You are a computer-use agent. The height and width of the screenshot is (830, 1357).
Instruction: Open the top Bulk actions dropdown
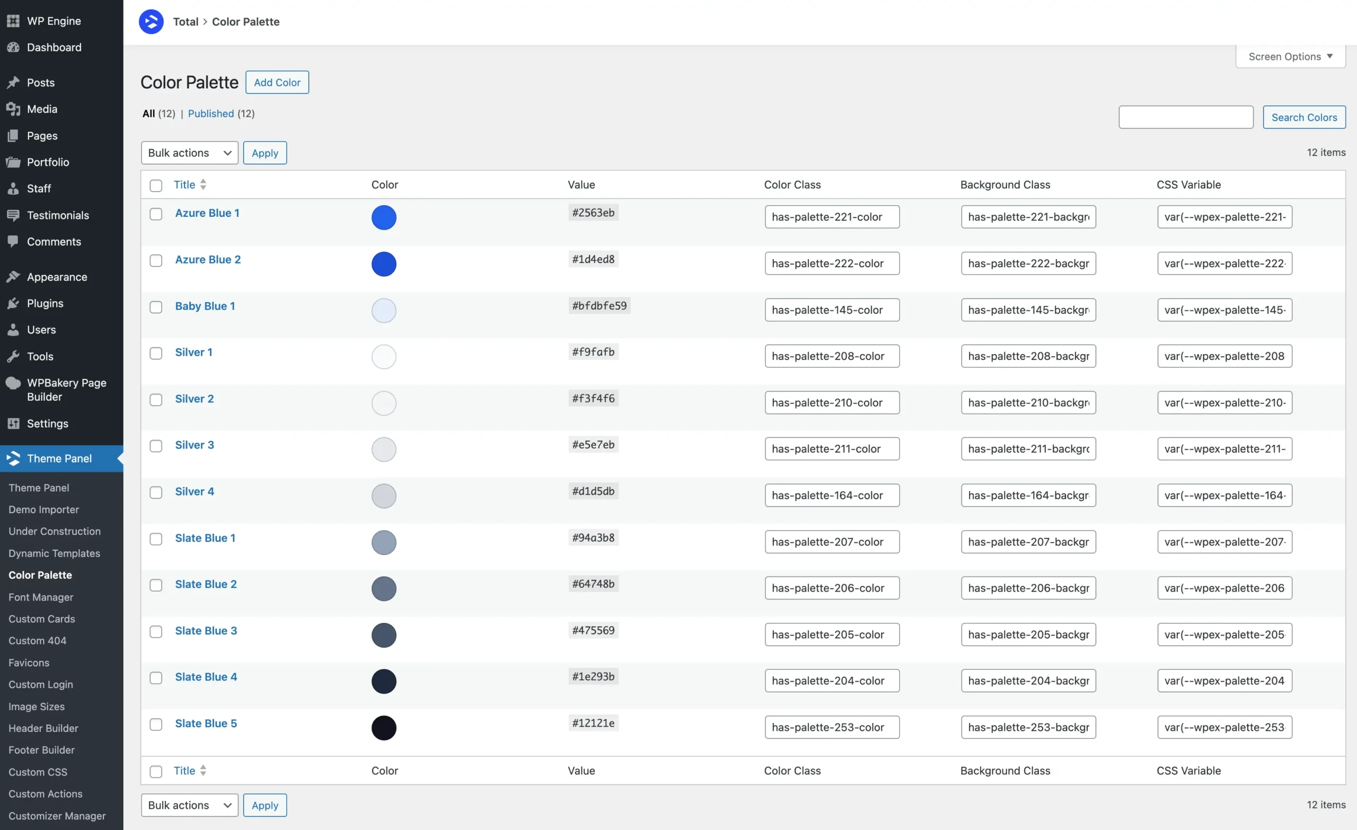(189, 153)
